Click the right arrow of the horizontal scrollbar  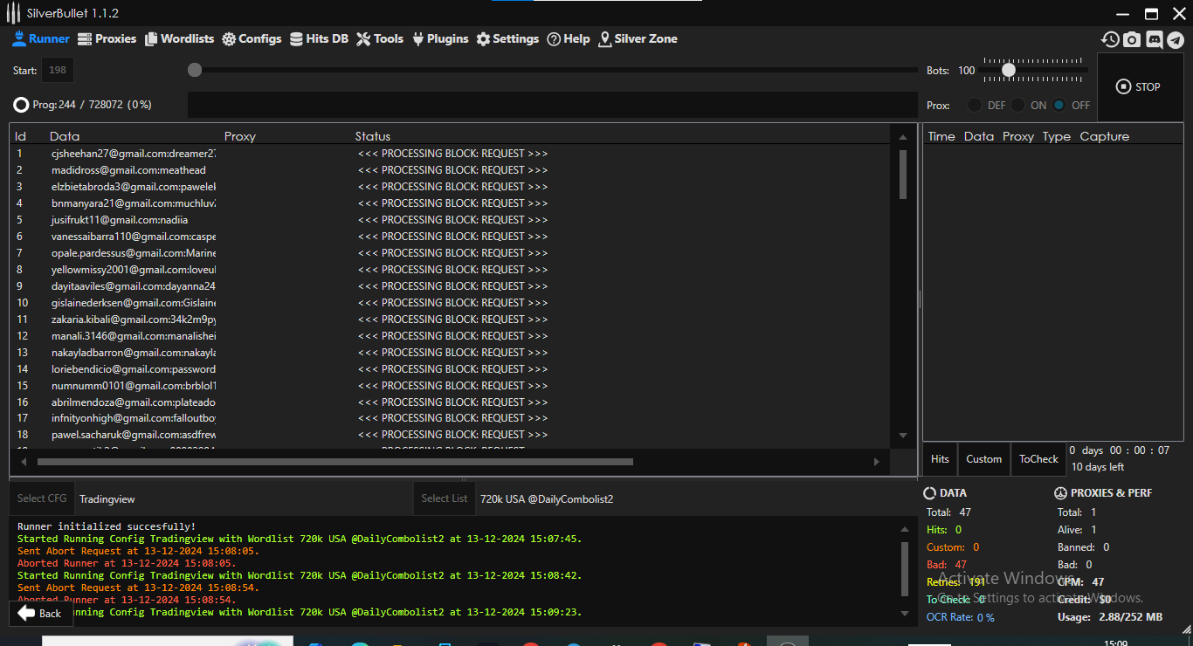pyautogui.click(x=877, y=462)
